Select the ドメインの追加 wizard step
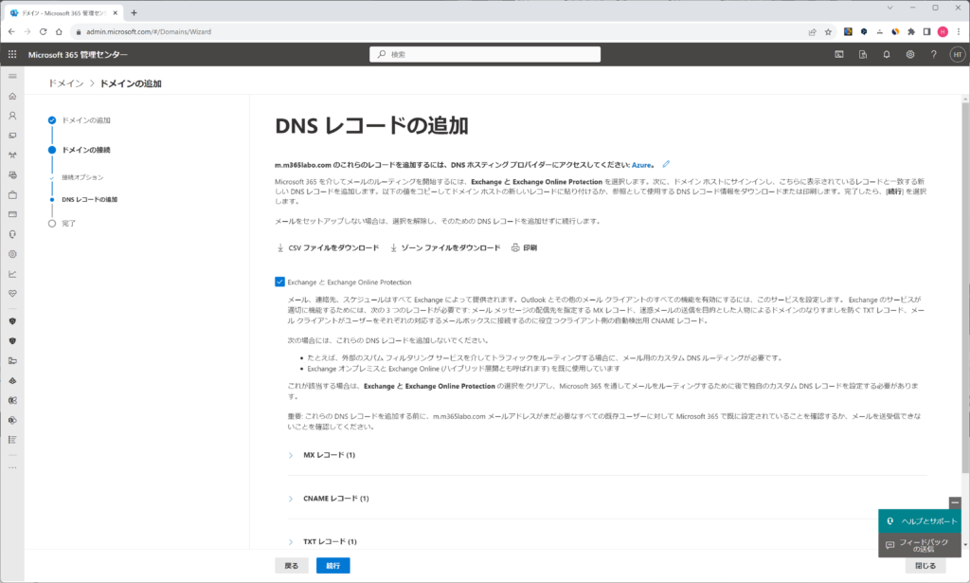This screenshot has height=583, width=970. 80,120
